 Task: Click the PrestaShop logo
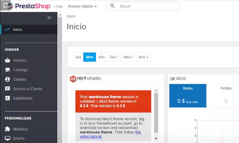pyautogui.click(x=33, y=6)
